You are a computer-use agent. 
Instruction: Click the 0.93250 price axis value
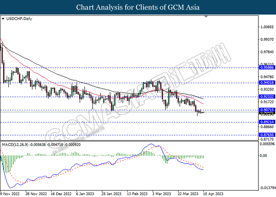click(x=267, y=89)
